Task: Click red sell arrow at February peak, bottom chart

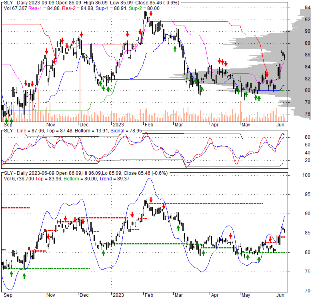Action: click(151, 200)
